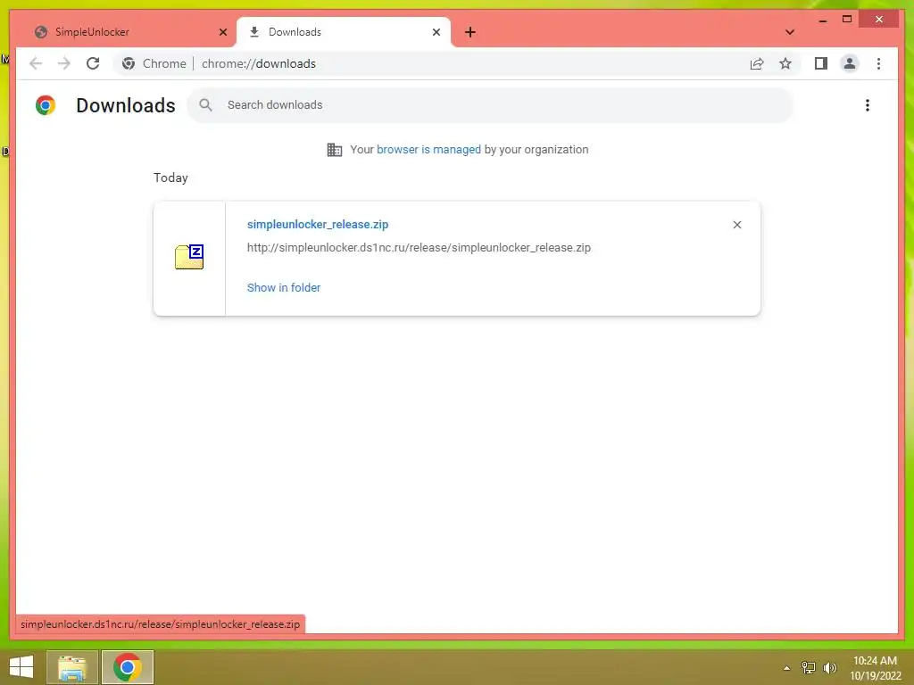This screenshot has height=685, width=914.
Task: Share this page using the share icon
Action: point(757,63)
